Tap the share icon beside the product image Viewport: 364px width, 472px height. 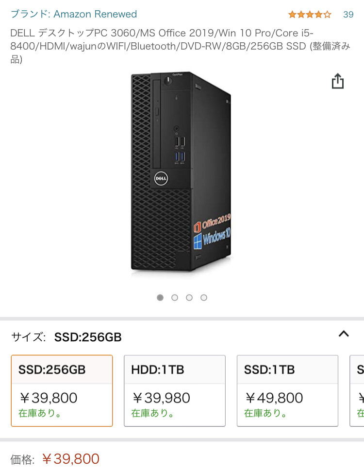(337, 82)
